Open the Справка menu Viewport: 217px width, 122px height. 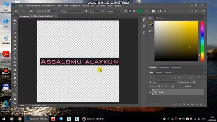point(117,6)
